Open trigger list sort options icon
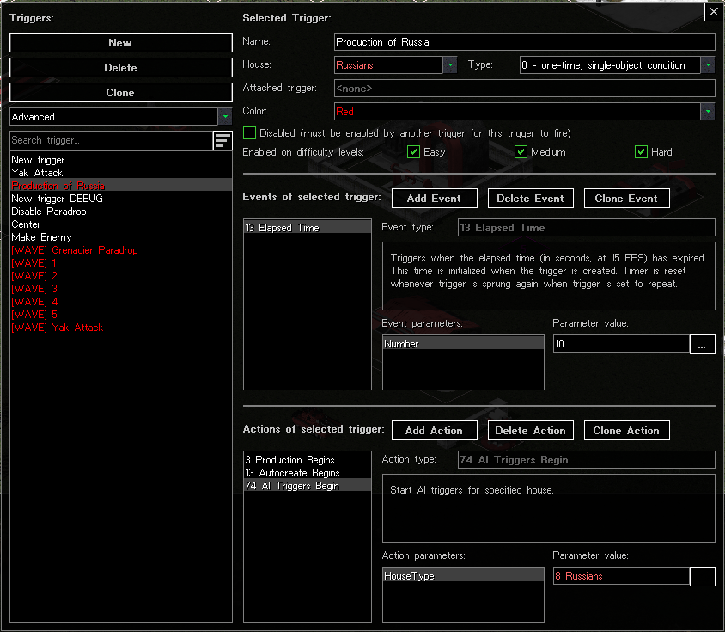Image resolution: width=725 pixels, height=632 pixels. pos(222,140)
